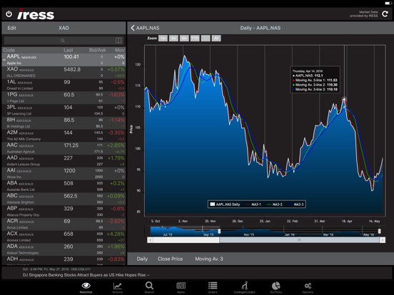
Task: Click the refresh data icon
Action: click(385, 14)
